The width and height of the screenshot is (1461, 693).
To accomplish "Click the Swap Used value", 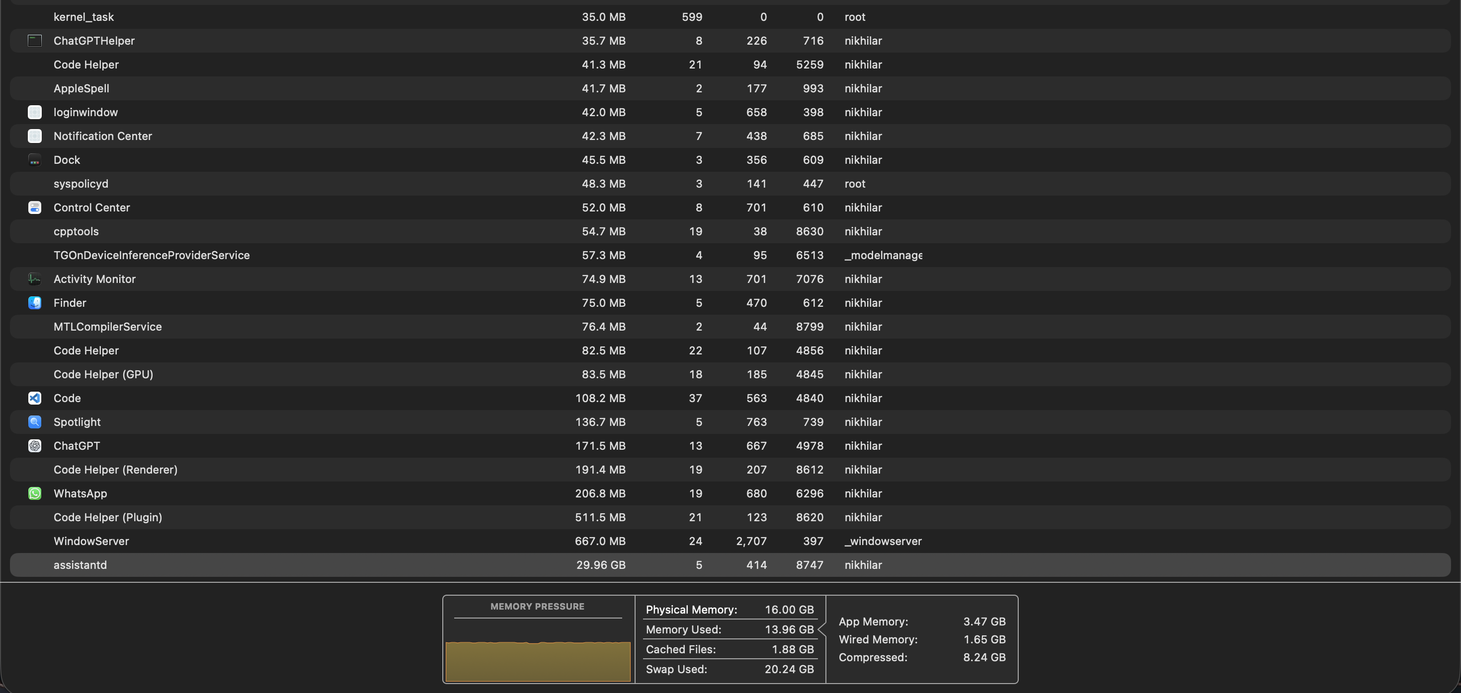I will coord(789,669).
